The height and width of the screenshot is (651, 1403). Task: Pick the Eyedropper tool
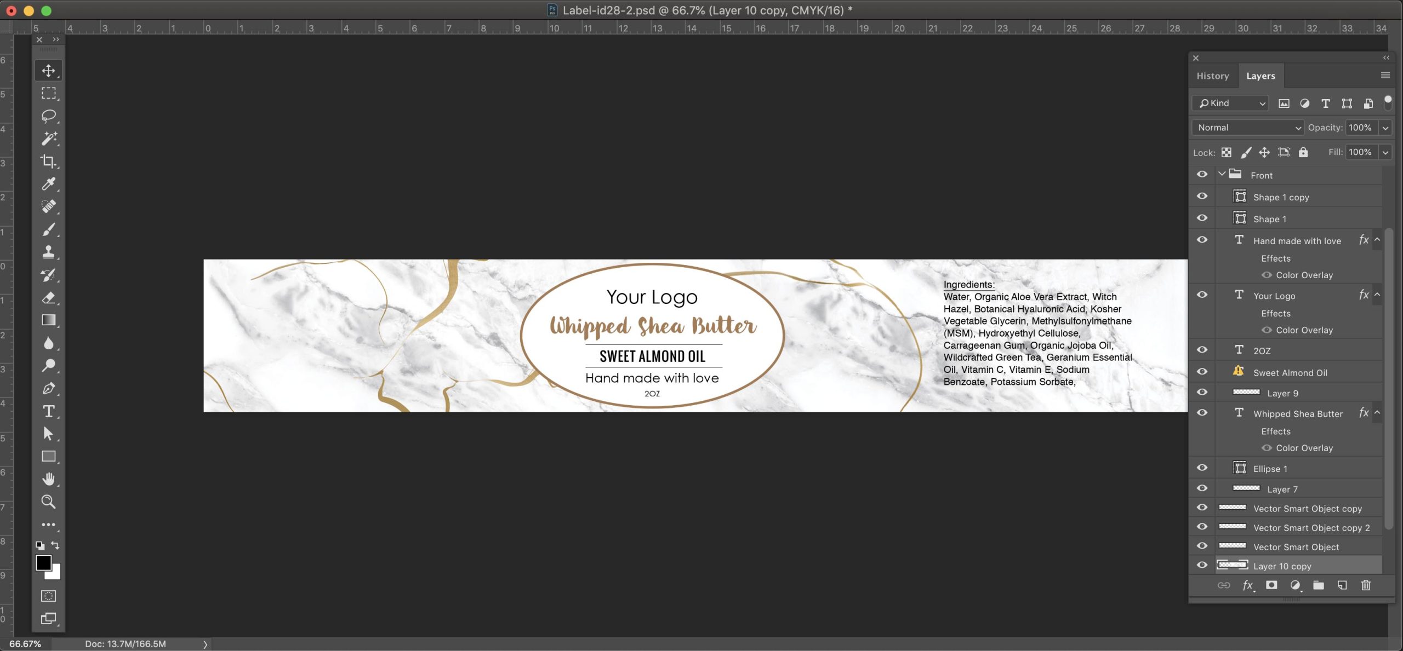[x=49, y=184]
